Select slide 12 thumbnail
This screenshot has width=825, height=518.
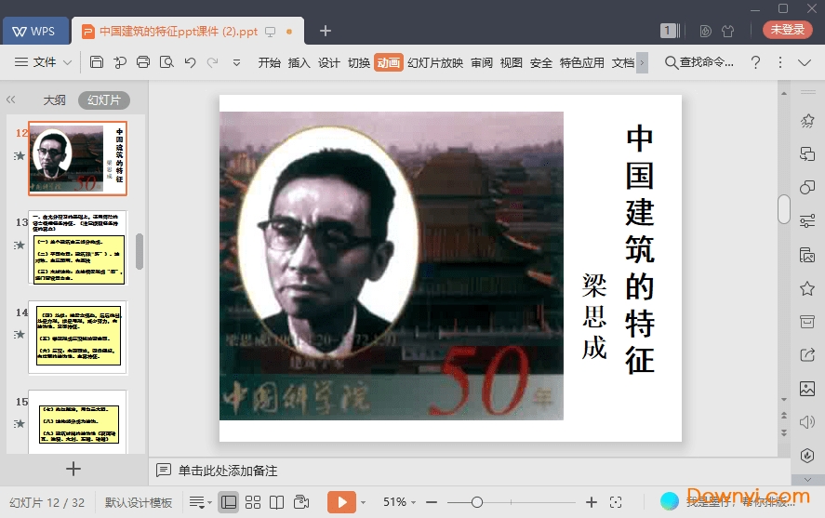(77, 158)
